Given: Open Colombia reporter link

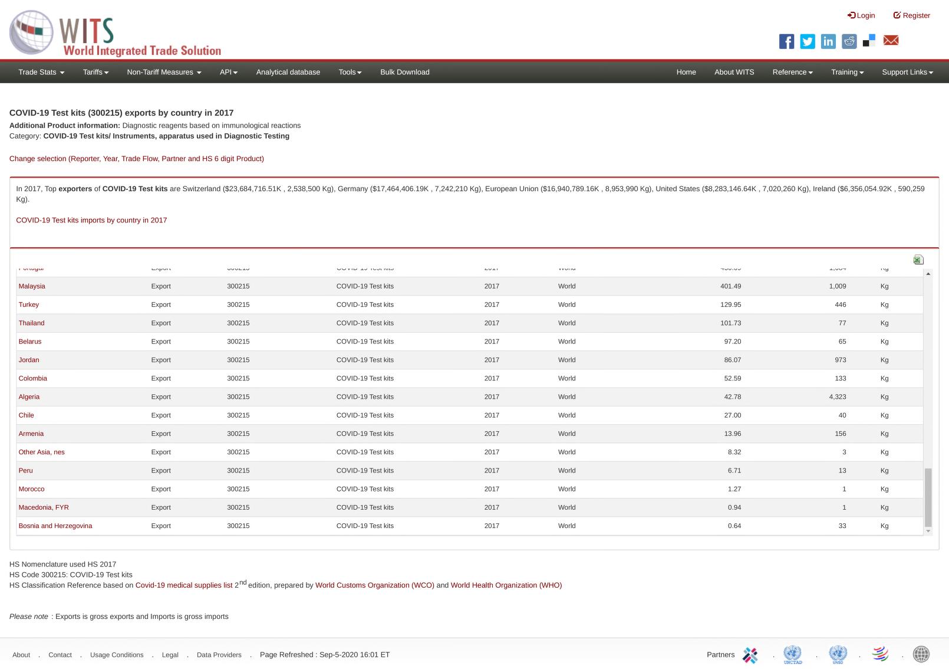Looking at the screenshot, I should point(33,378).
